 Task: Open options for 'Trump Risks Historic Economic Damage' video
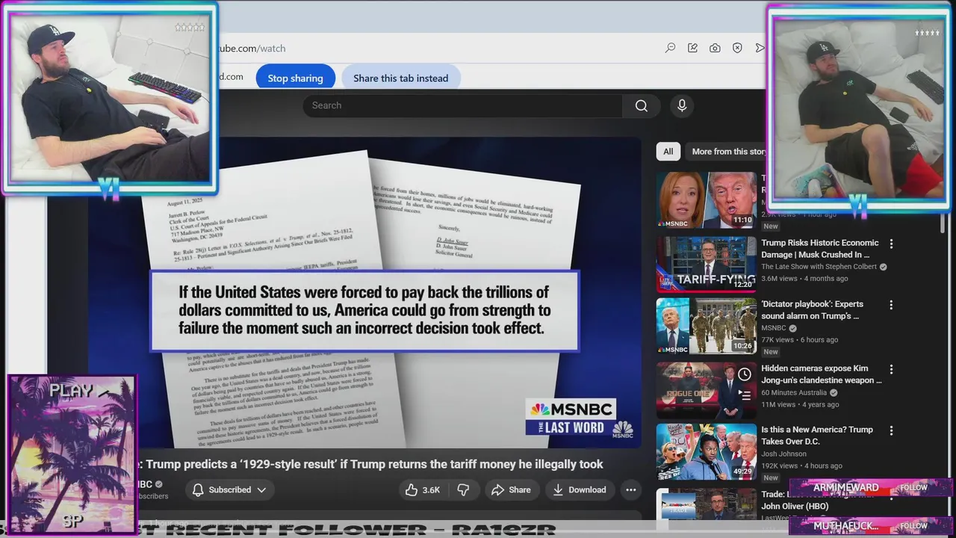(x=891, y=244)
